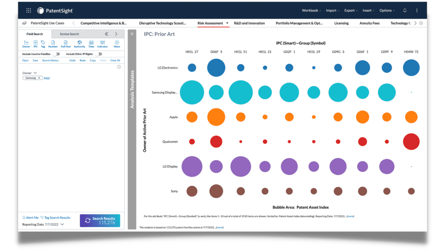
Task: Click the More field options icon
Action: pyautogui.click(x=116, y=42)
